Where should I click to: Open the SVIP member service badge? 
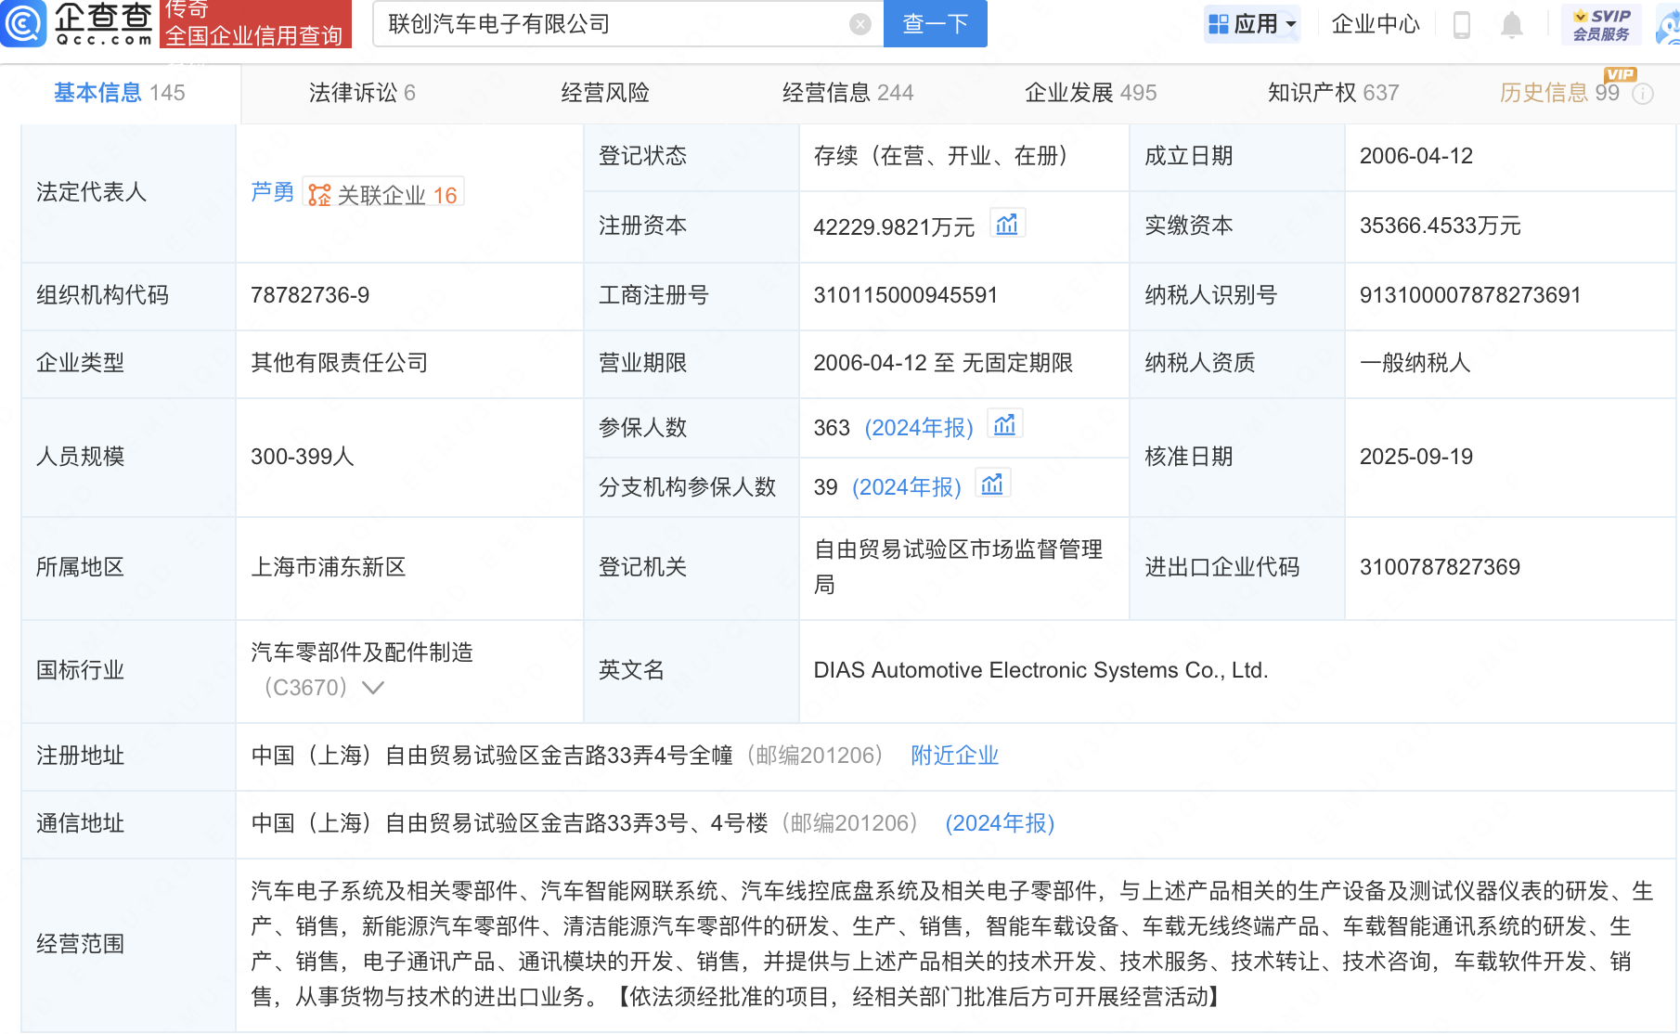click(x=1601, y=24)
